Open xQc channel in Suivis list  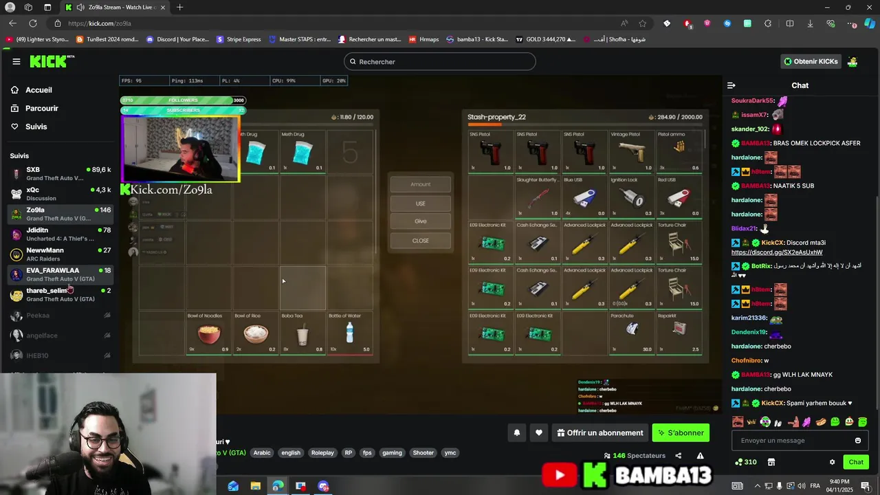pyautogui.click(x=60, y=194)
